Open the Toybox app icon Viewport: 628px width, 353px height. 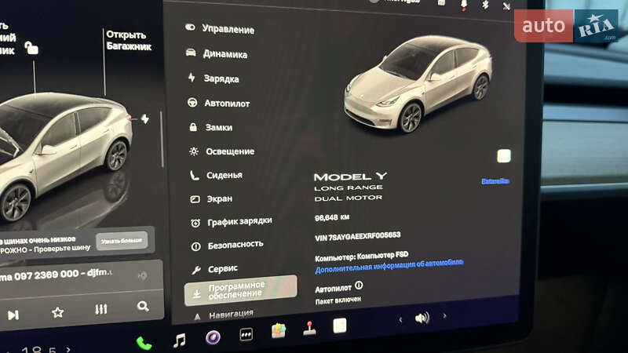pos(279,331)
